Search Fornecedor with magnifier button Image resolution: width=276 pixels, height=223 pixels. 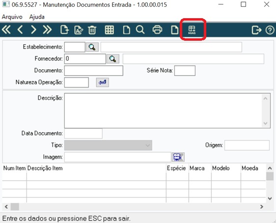click(x=113, y=59)
